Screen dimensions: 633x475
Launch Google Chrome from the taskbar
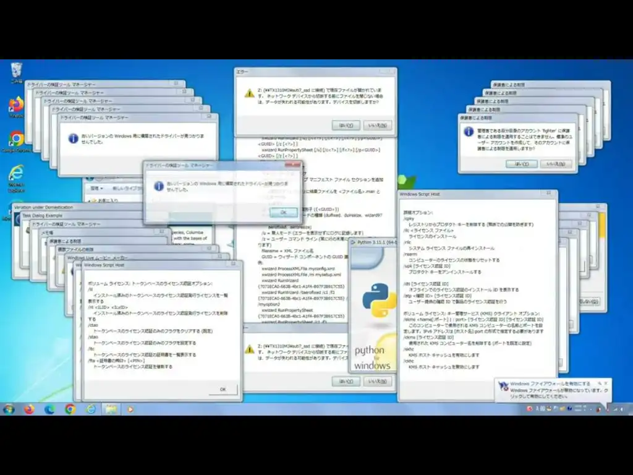coord(70,409)
